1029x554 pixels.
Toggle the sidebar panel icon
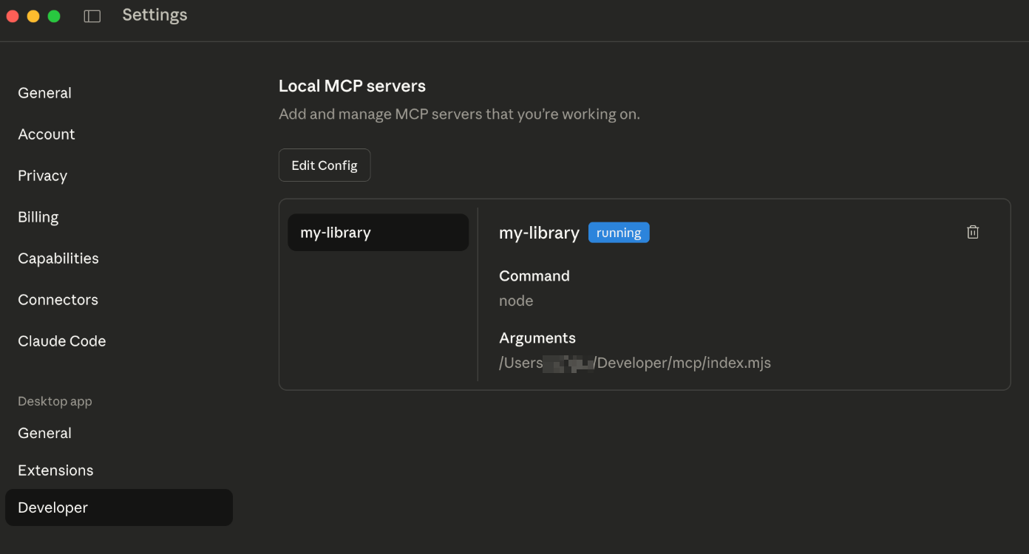pos(92,16)
